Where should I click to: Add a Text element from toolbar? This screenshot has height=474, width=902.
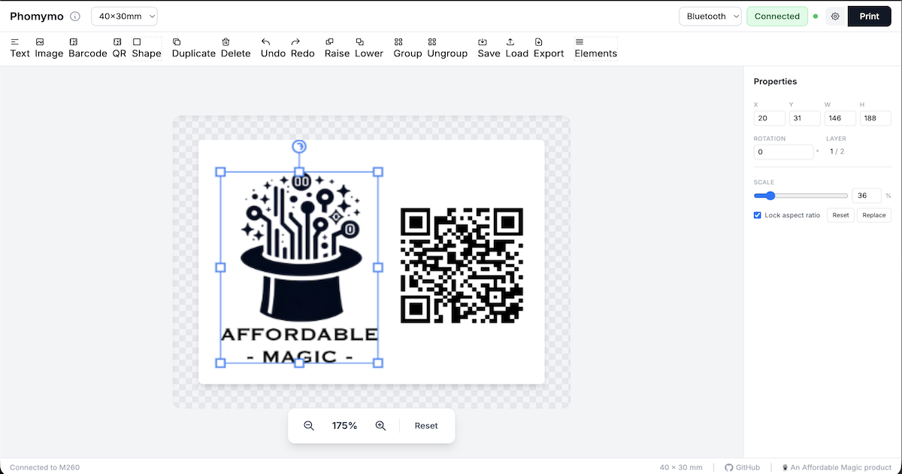20,48
